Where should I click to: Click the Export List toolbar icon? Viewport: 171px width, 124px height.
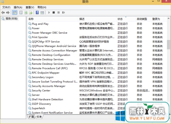coord(31,13)
